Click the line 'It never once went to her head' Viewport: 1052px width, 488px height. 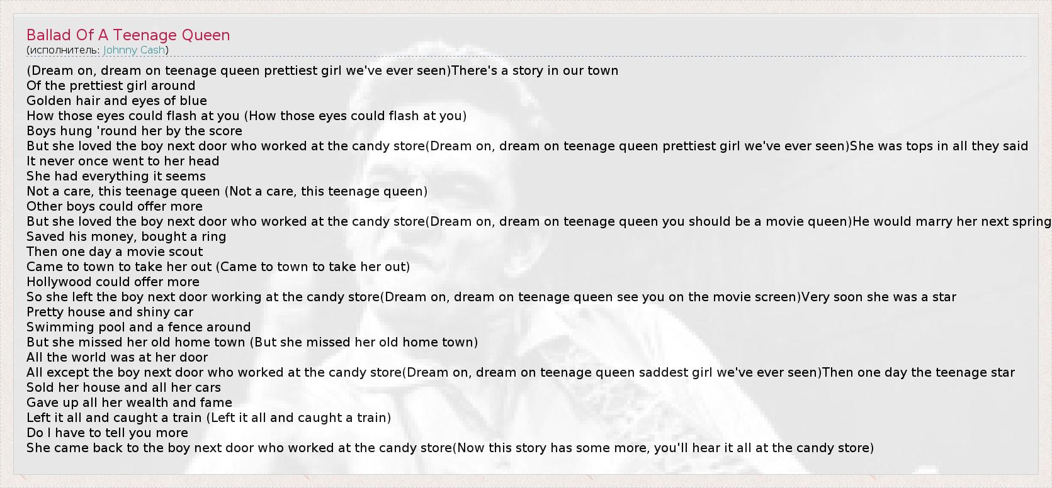(123, 161)
